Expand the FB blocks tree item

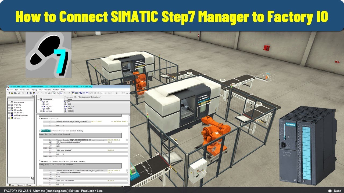click(9, 105)
